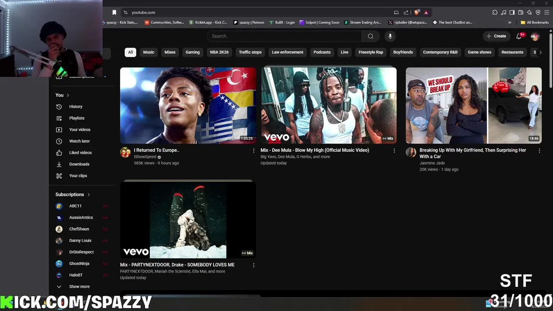This screenshot has width=553, height=311.
Task: Open Danny Louis channel subscription
Action: [x=81, y=241]
